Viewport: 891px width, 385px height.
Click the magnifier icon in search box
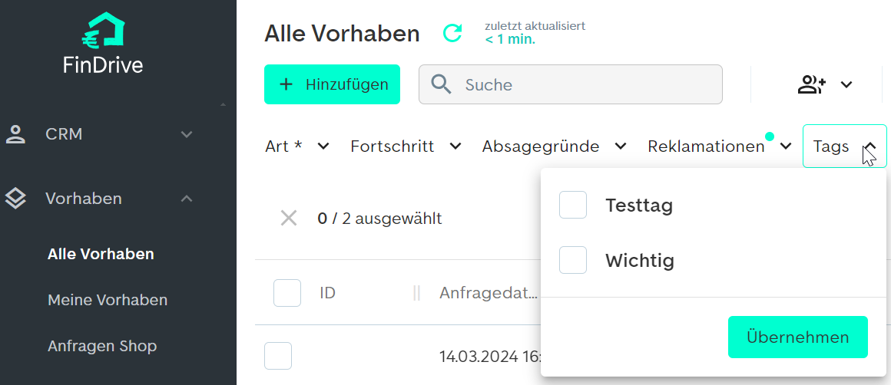[441, 84]
